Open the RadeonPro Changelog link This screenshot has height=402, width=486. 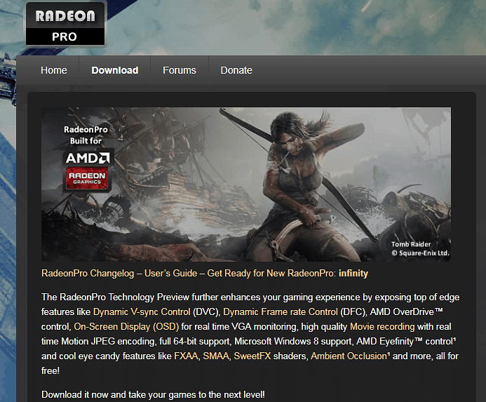coord(88,274)
